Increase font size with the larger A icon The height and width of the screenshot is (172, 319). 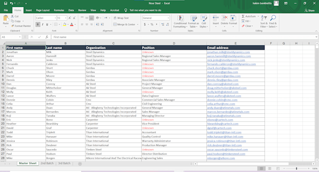[70, 18]
